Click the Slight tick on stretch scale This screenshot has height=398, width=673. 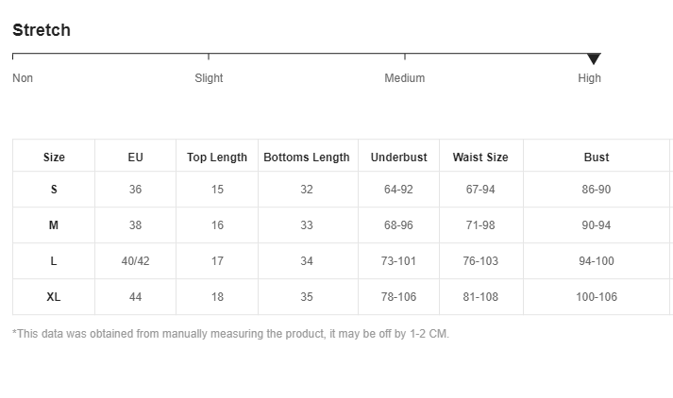point(209,57)
